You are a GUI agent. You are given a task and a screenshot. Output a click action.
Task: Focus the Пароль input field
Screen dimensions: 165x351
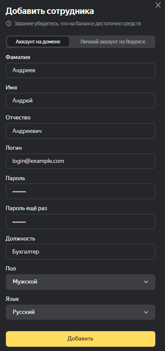[x=80, y=192]
